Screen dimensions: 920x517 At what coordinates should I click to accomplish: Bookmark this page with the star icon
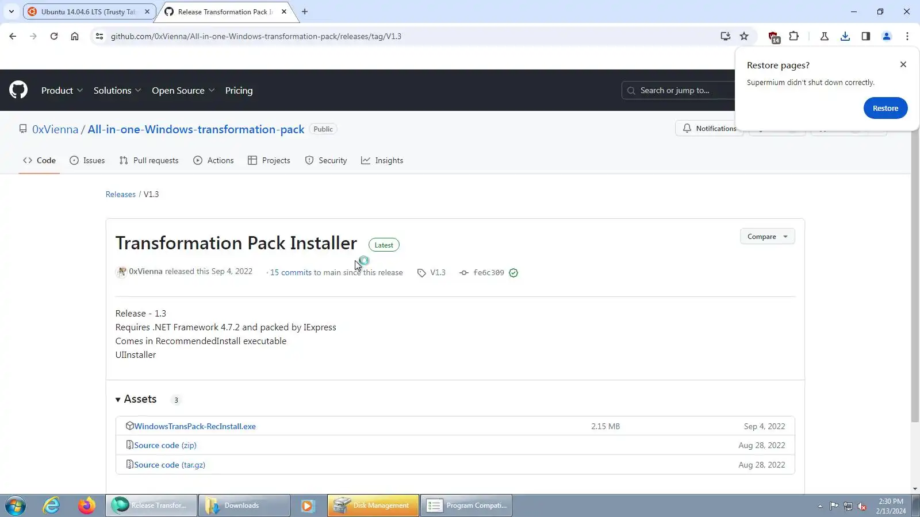click(744, 36)
